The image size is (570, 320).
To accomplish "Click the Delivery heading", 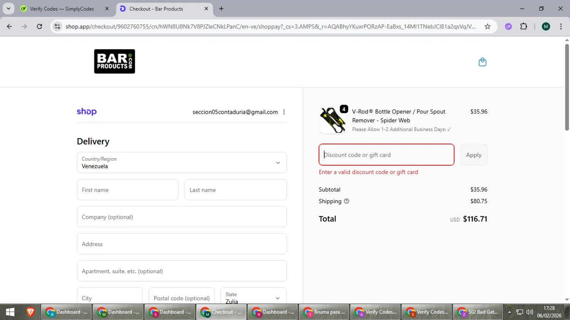I will coord(93,141).
